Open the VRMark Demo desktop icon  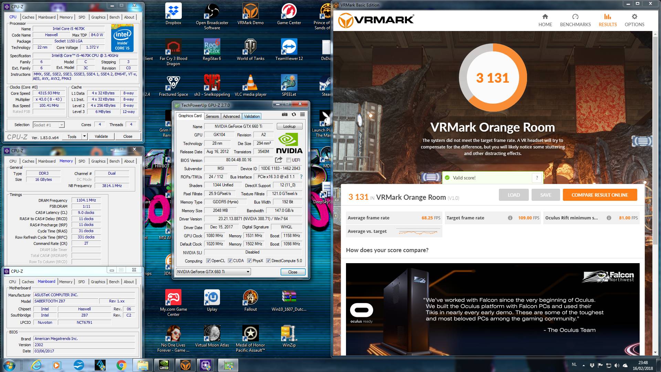(250, 14)
